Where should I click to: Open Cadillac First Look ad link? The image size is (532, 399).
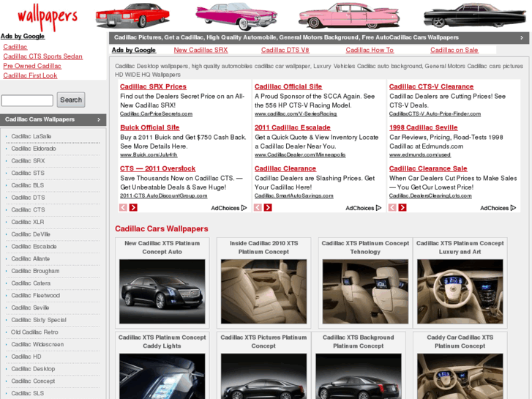tap(30, 75)
